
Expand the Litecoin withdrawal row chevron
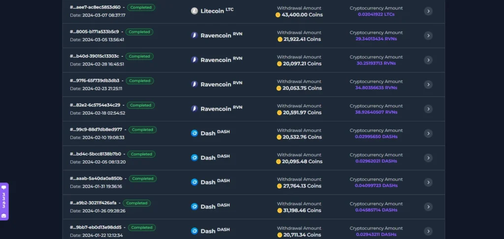click(428, 11)
